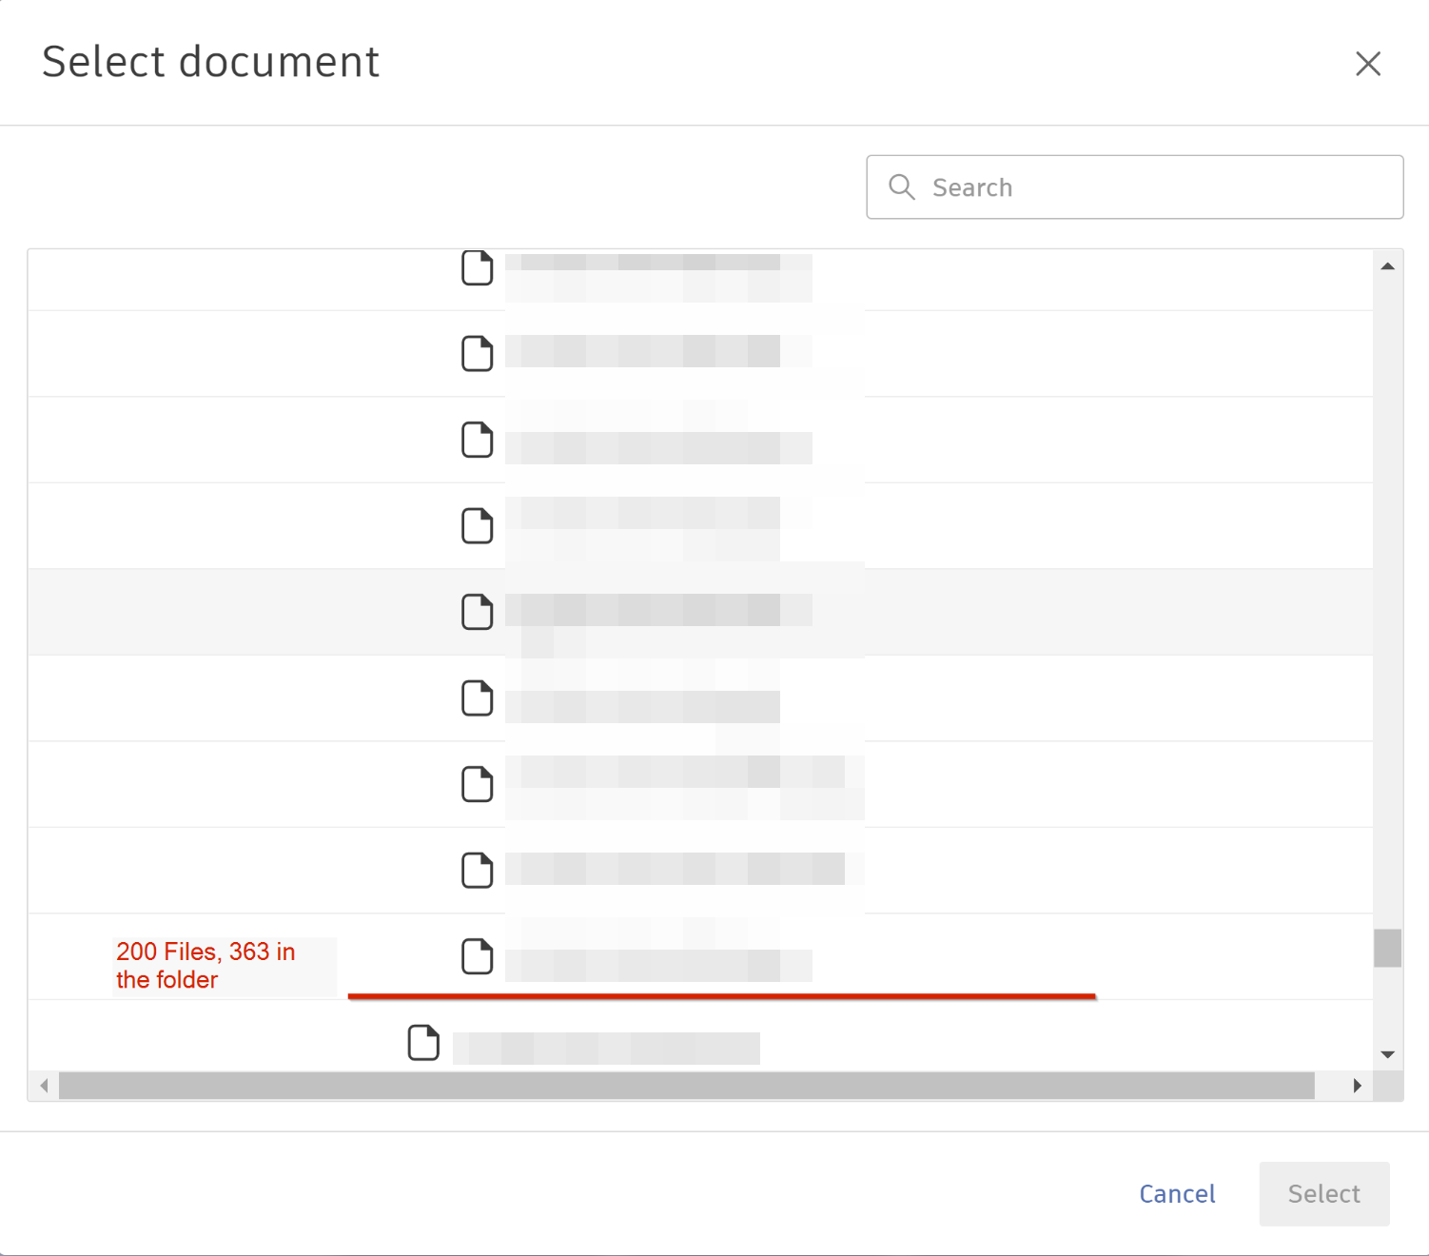Click the vertical scrollbar down arrow
This screenshot has height=1256, width=1429.
(x=1388, y=1054)
